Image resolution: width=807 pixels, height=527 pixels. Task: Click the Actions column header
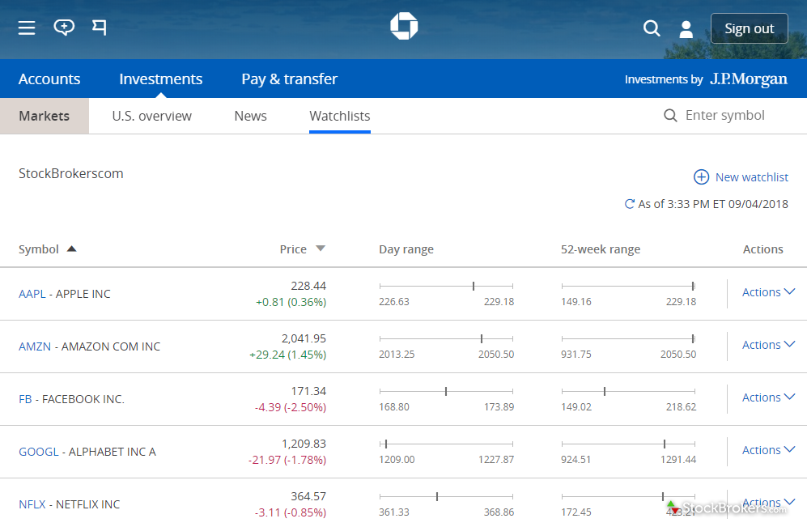tap(762, 249)
